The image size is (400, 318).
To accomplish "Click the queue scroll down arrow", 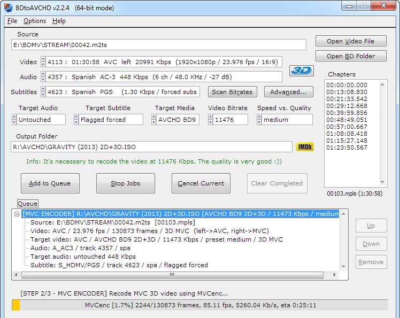I will pos(344,267).
